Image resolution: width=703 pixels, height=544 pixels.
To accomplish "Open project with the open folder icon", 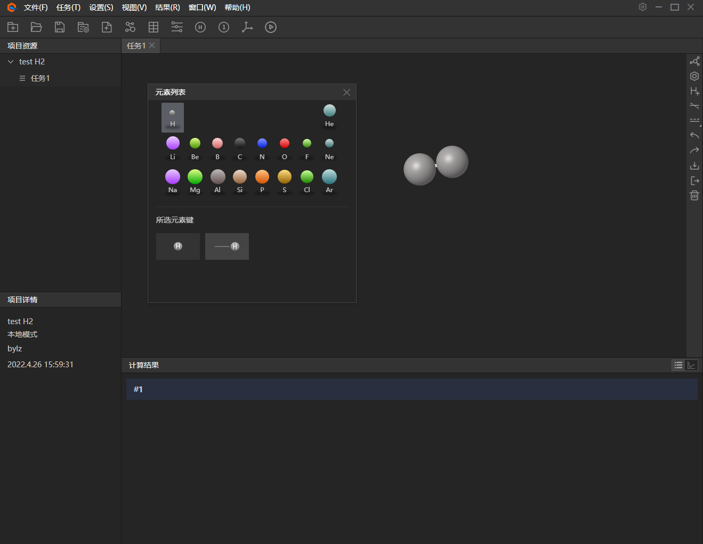I will (36, 27).
